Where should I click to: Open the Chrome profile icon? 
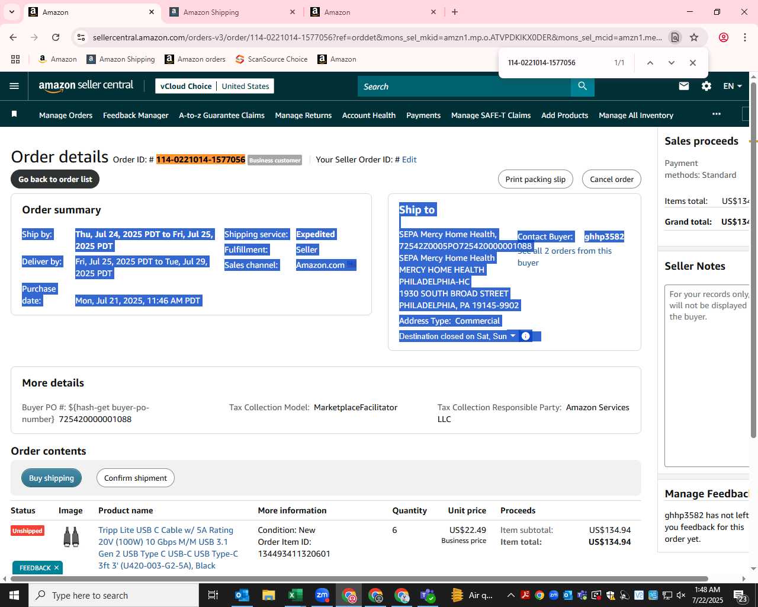pyautogui.click(x=724, y=37)
